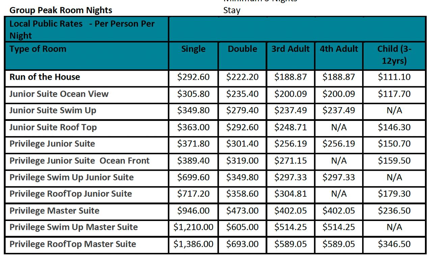Select the Single column header
Viewport: 432px width, 257px height.
pos(193,49)
